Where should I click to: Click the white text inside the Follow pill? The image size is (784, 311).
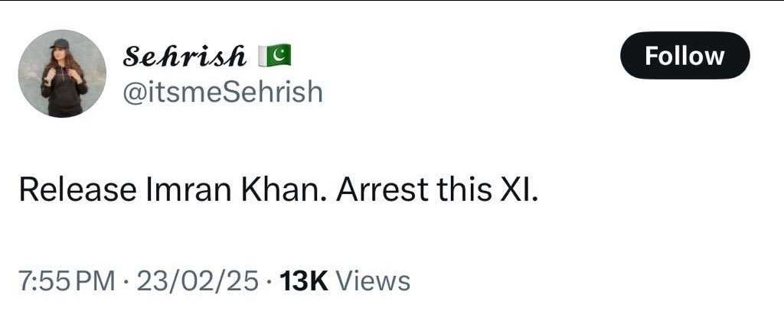[684, 56]
